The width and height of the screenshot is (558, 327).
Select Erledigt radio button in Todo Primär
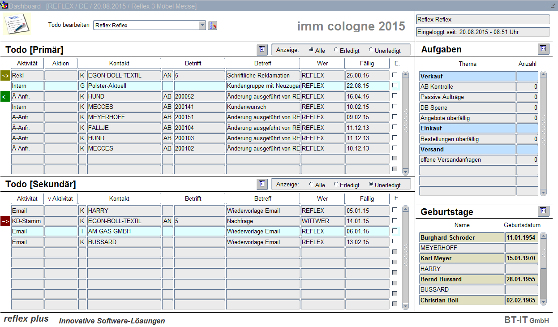(x=336, y=50)
